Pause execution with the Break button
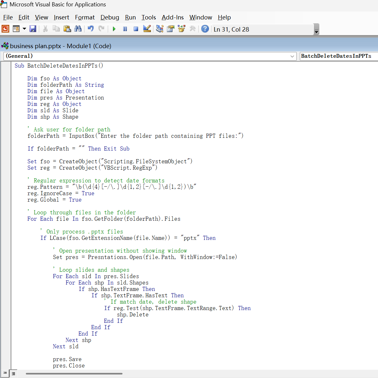The width and height of the screenshot is (378, 378). coord(125,29)
